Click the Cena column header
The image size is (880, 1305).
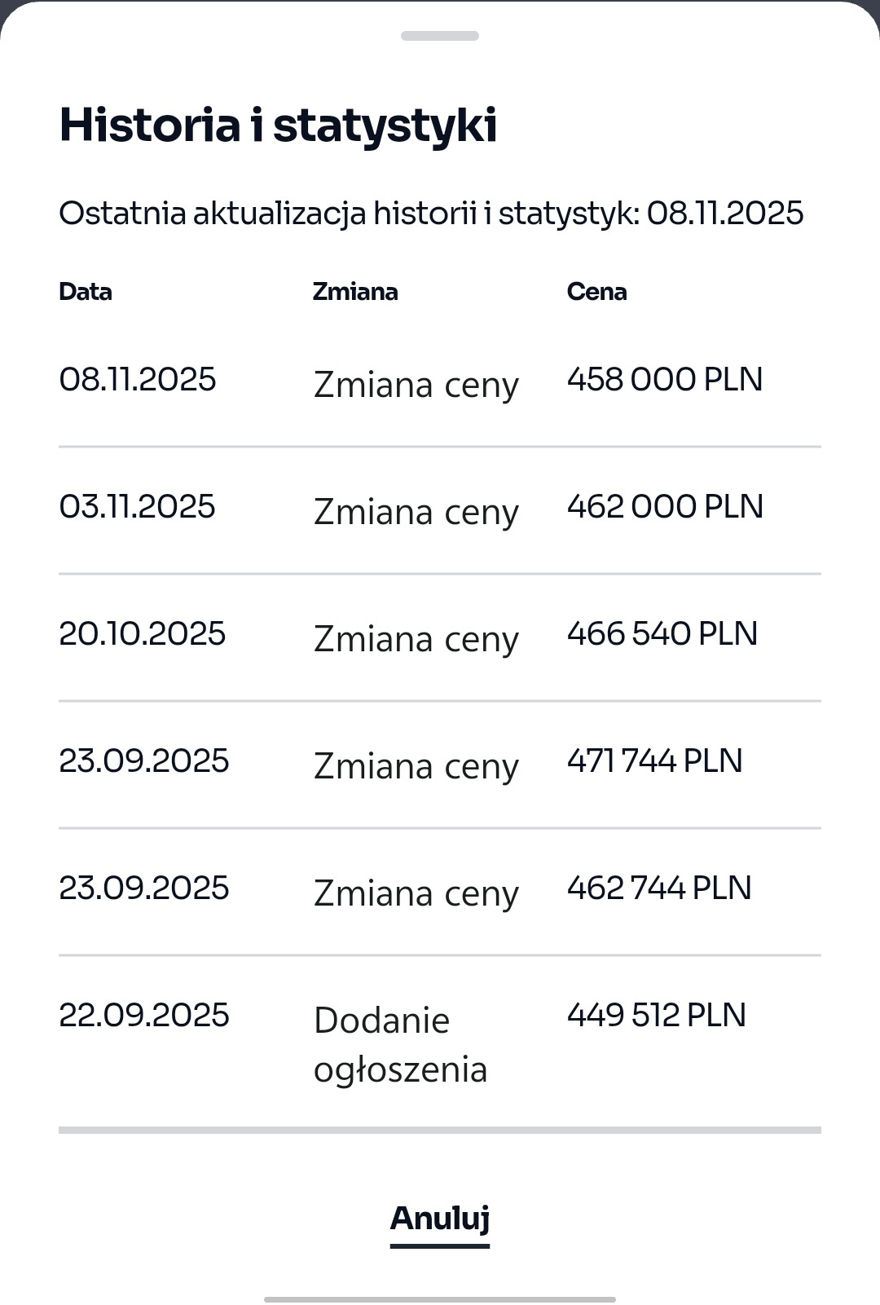click(x=596, y=292)
